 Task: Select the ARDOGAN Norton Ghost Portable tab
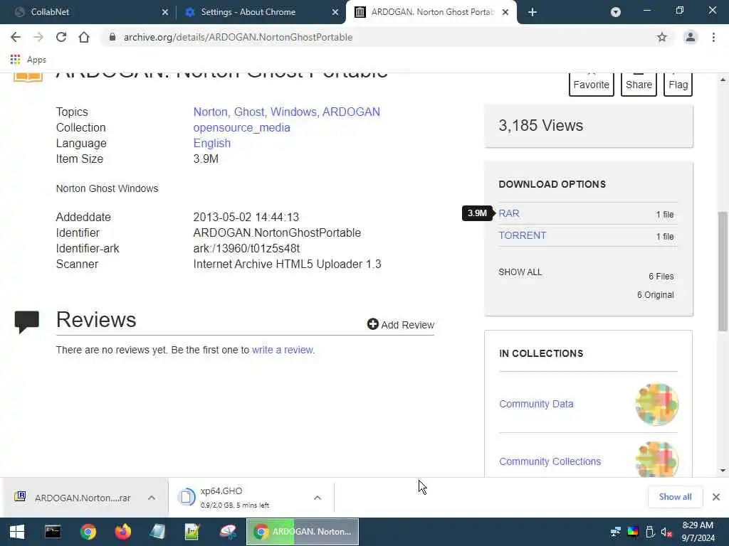[431, 12]
